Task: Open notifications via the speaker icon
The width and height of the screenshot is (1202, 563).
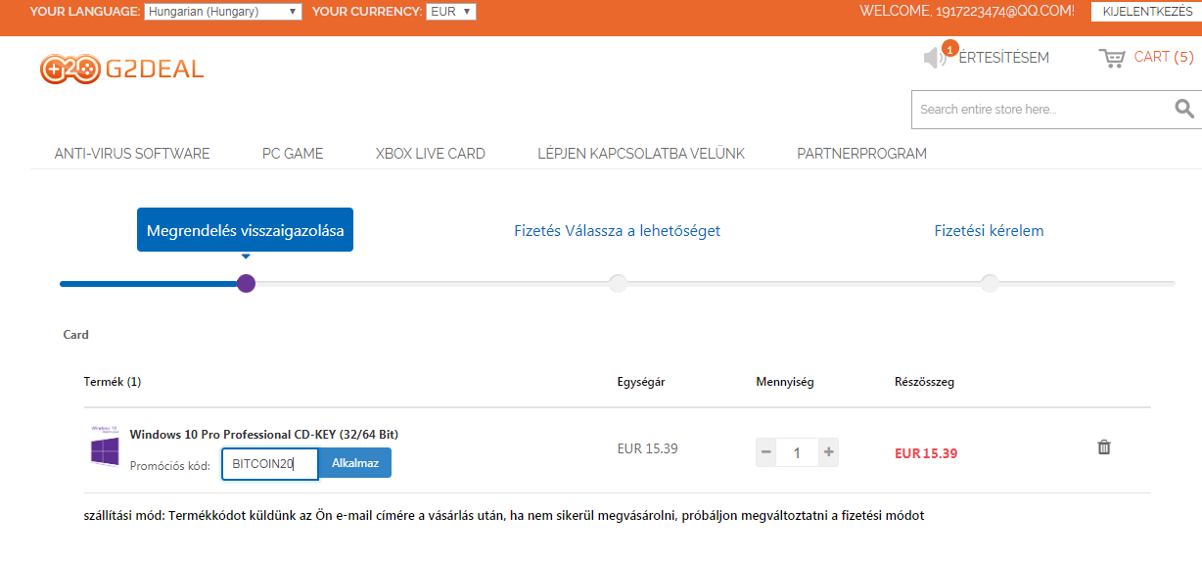Action: pos(935,58)
